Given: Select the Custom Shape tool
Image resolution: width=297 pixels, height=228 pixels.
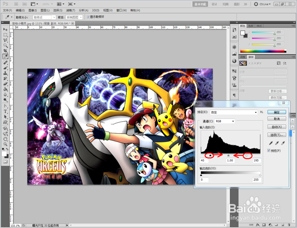Looking at the screenshot, I should point(5,122).
